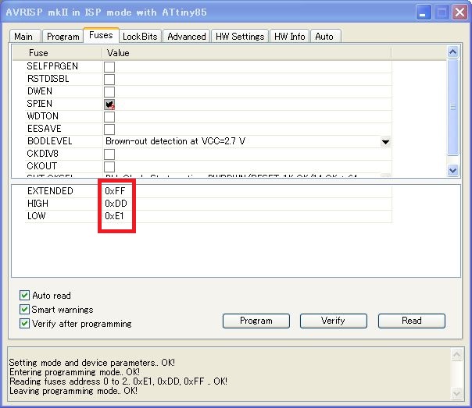Select the EXTENDED row label
Viewport: 472px width, 408px height.
click(x=50, y=191)
